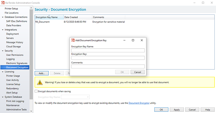Click the sidebar scroll down arrow
Viewport: 216px width, 113px height.
tap(31, 111)
